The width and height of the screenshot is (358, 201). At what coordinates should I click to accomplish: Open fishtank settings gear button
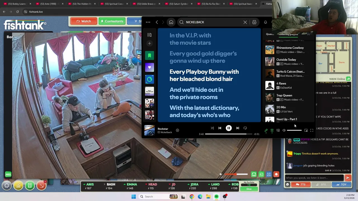pyautogui.click(x=7, y=185)
